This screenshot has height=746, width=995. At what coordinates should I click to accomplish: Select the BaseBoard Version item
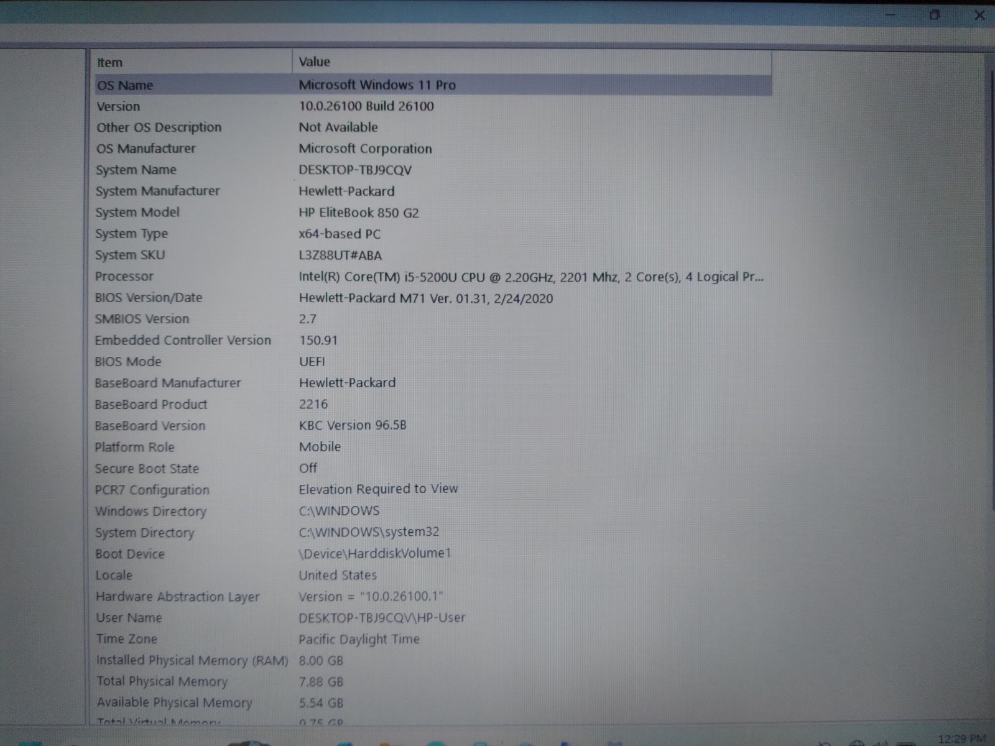(150, 426)
